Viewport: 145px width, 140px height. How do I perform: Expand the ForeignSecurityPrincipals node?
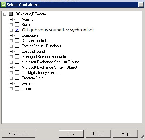tap(11, 46)
